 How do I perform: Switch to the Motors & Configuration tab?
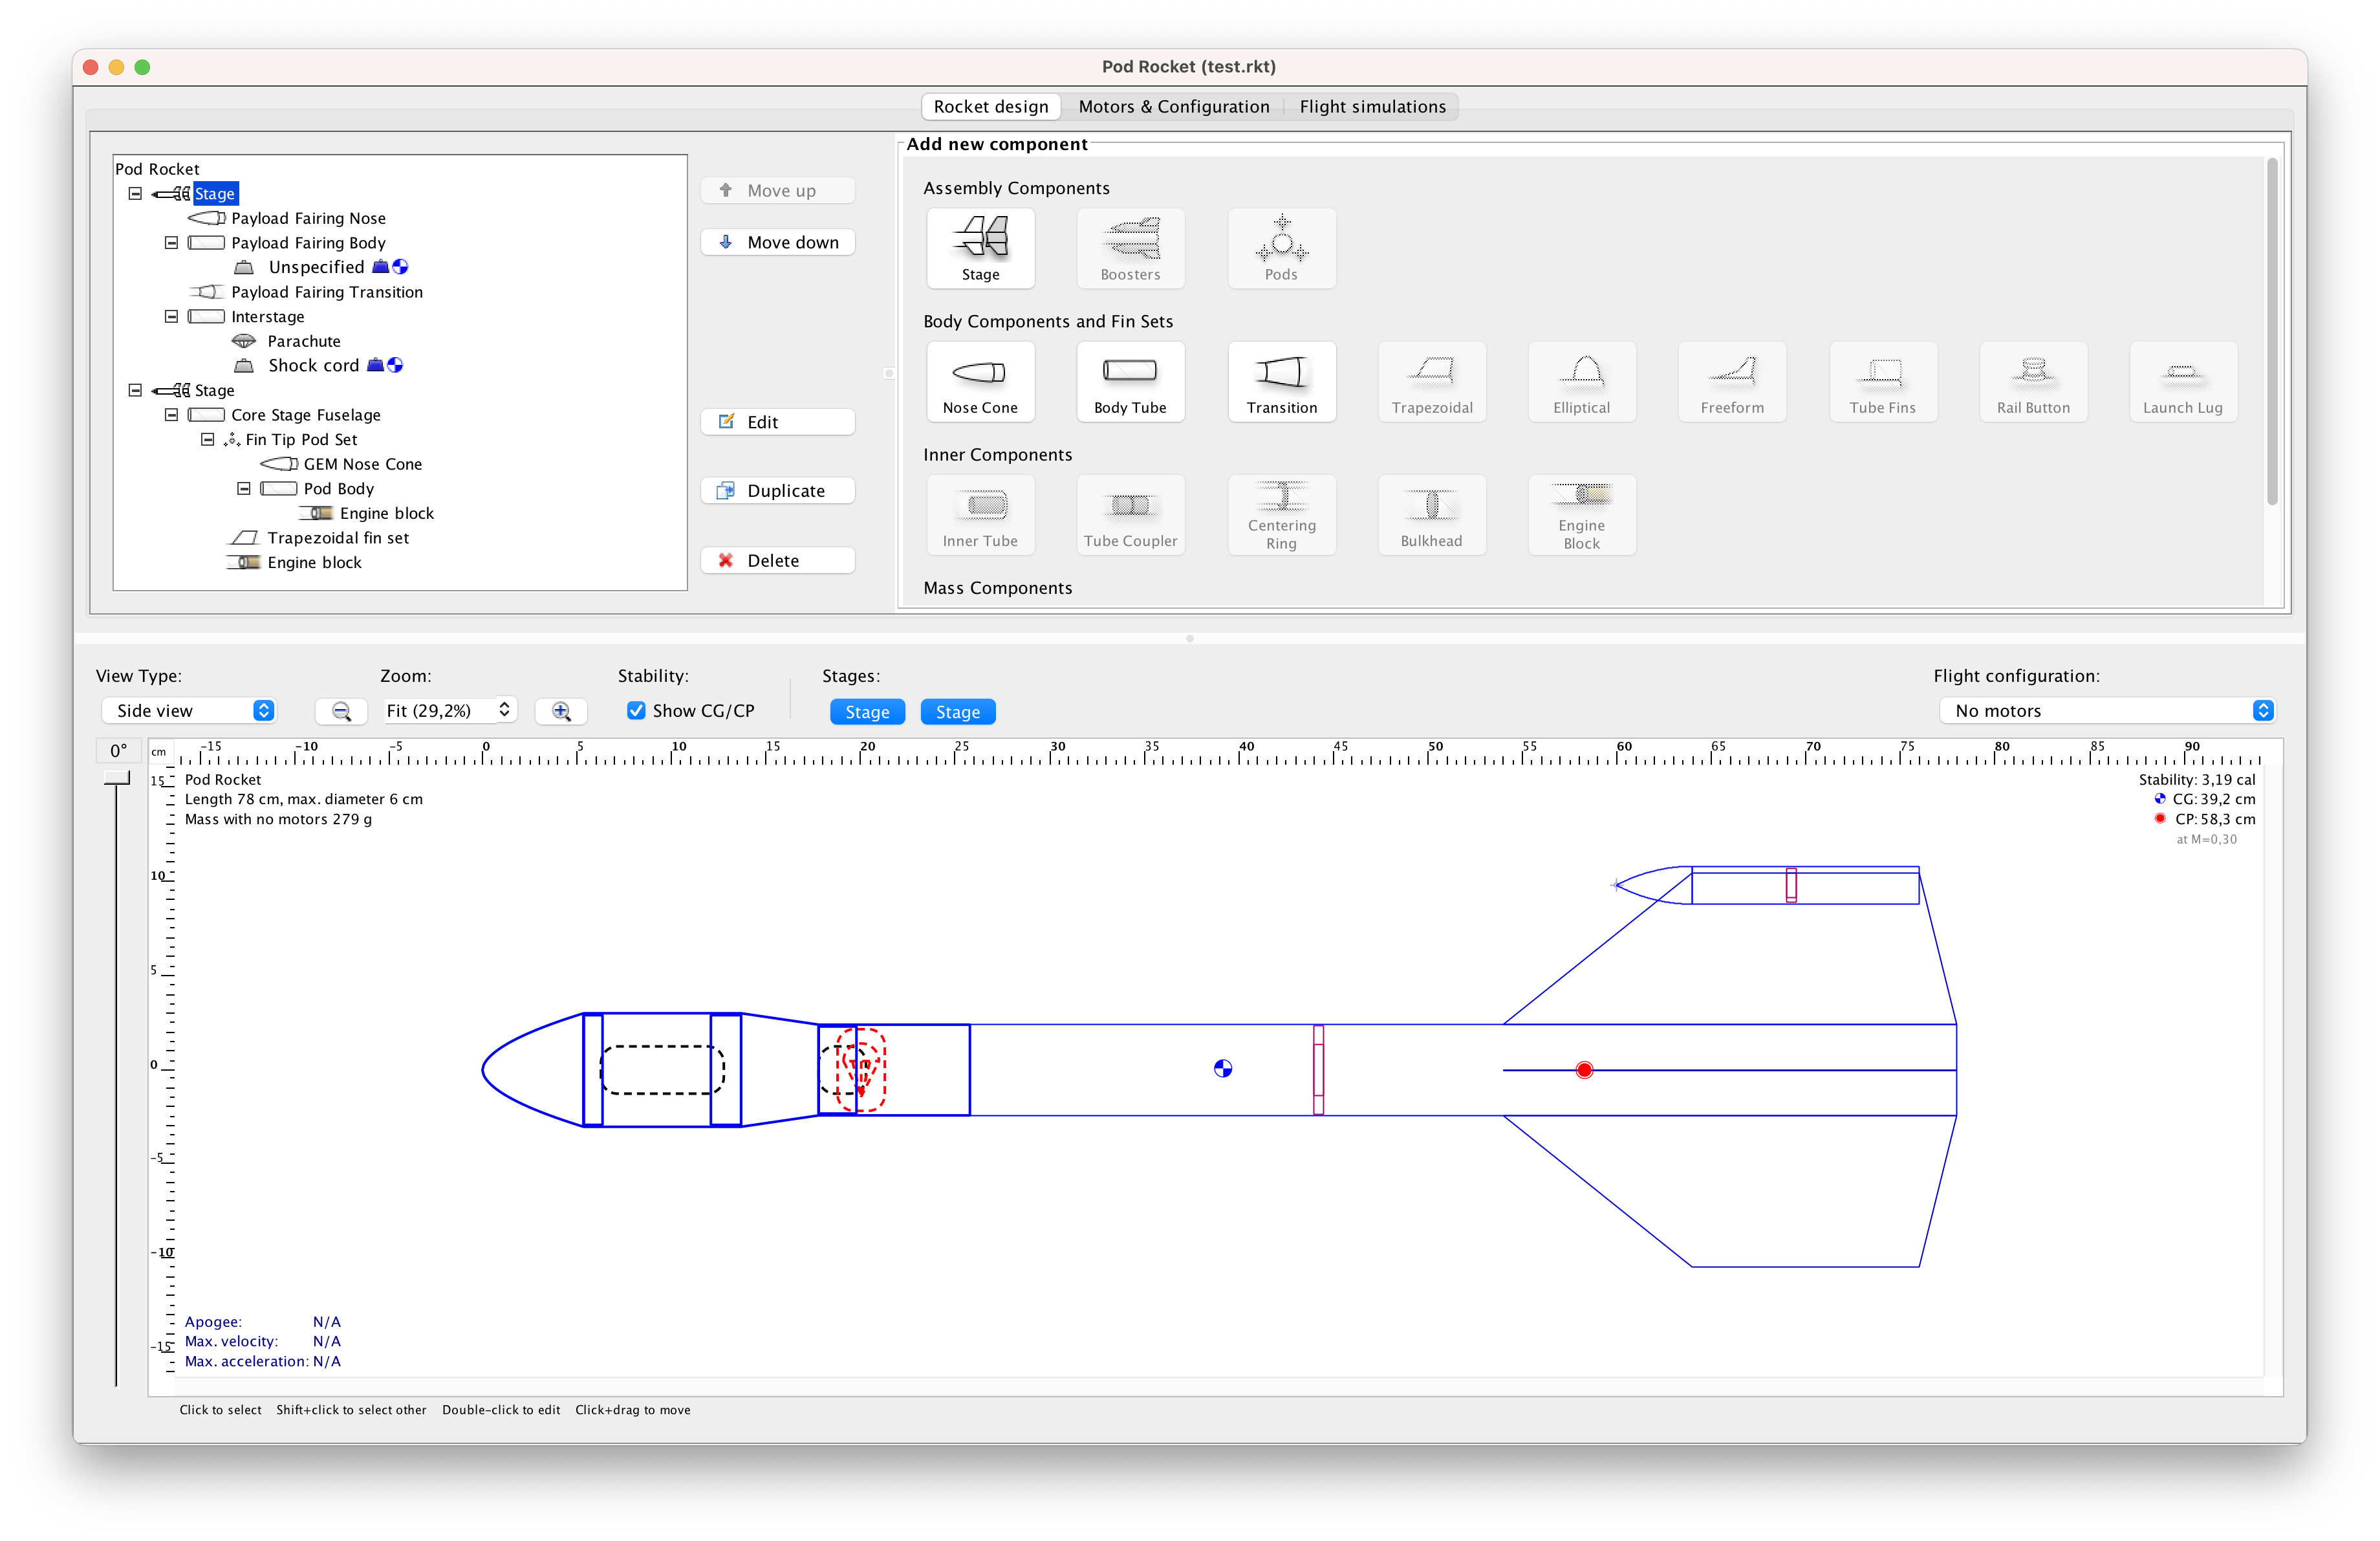coord(1173,106)
